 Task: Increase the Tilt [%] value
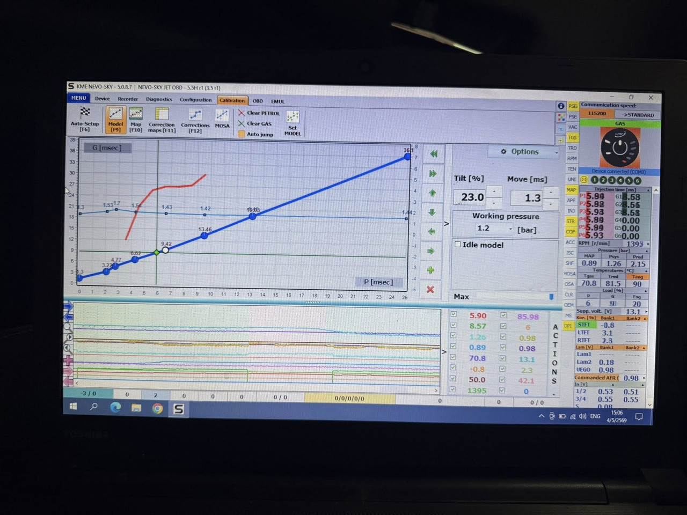pyautogui.click(x=494, y=192)
